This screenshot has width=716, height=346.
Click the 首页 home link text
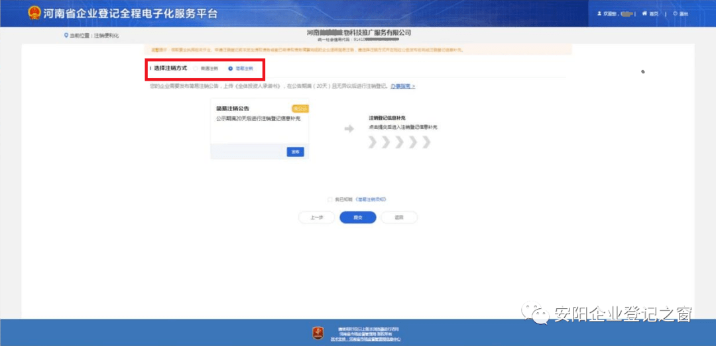pyautogui.click(x=654, y=14)
